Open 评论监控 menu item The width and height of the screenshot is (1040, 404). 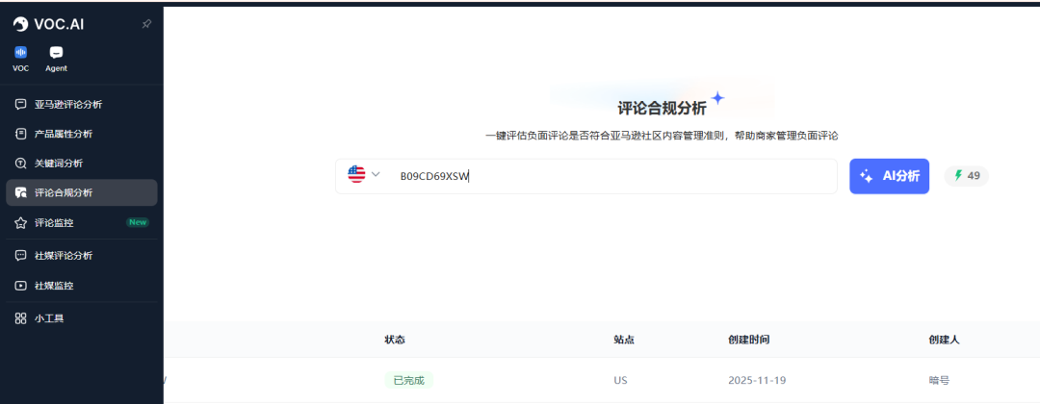pos(82,222)
